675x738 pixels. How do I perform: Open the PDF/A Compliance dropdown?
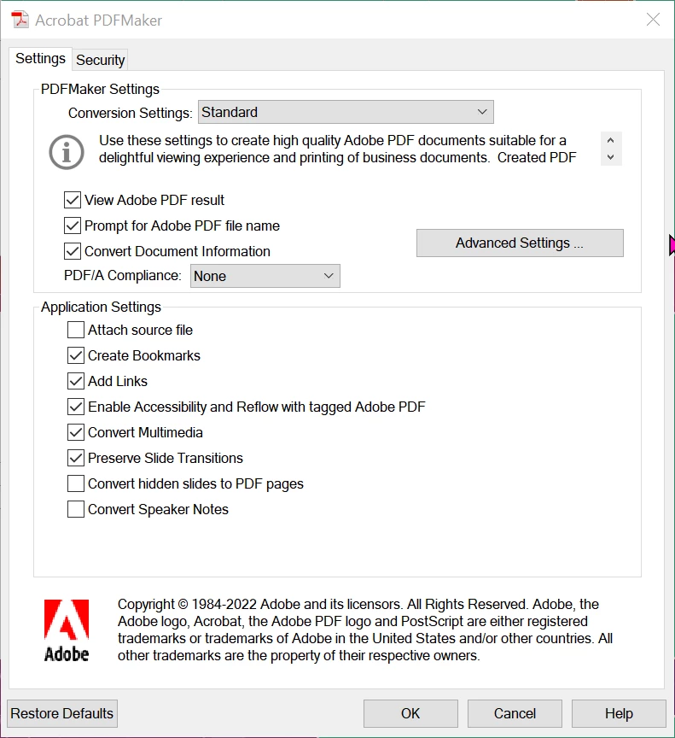point(265,276)
